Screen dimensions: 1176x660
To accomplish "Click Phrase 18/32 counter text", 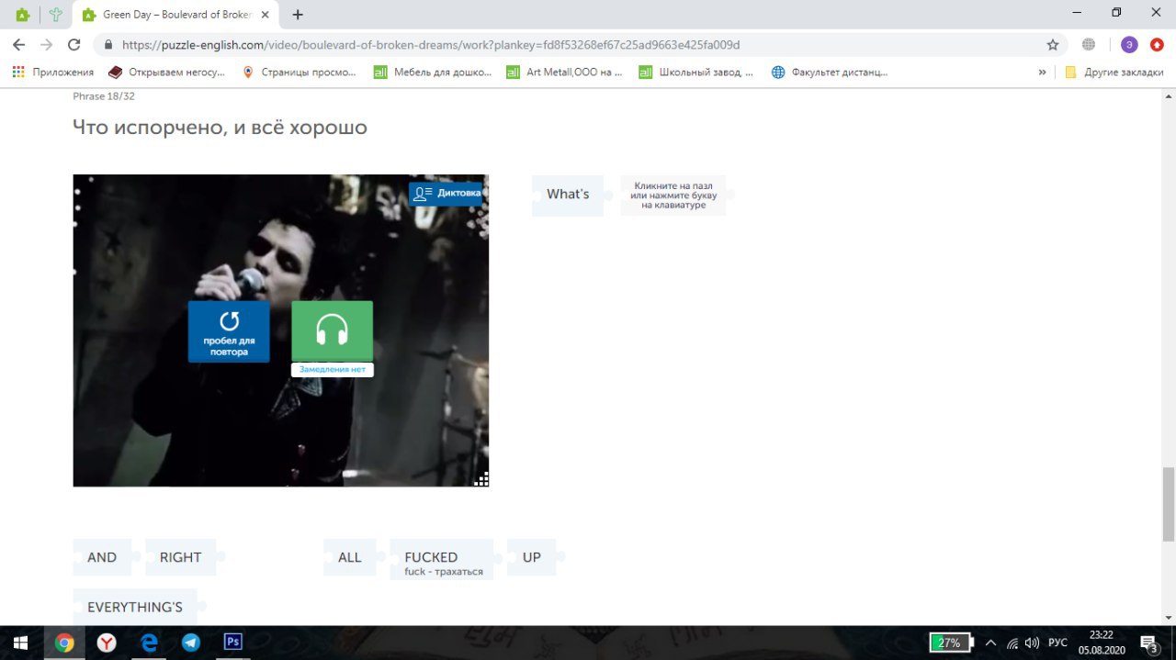I will pyautogui.click(x=104, y=95).
